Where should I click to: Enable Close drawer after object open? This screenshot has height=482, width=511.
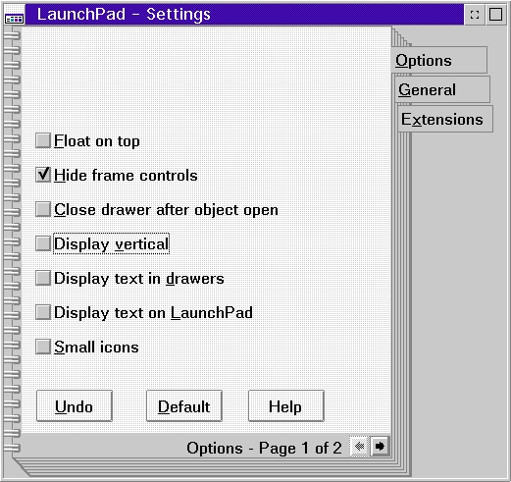(x=43, y=209)
